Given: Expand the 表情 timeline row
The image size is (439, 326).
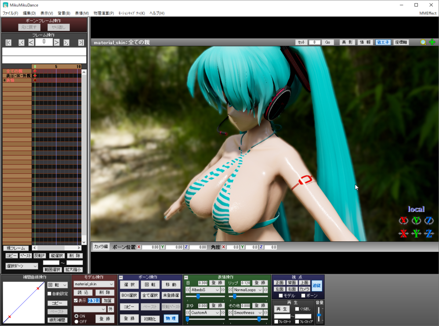Looking at the screenshot, I should tap(4, 80).
